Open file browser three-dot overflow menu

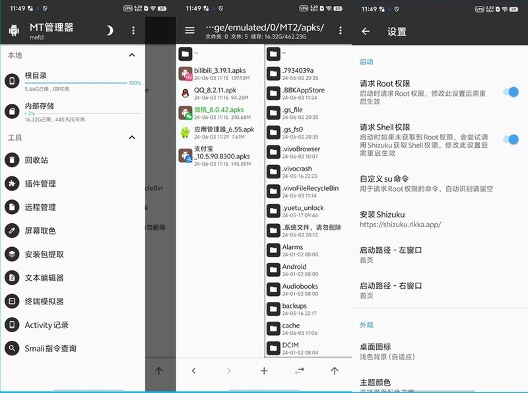[341, 30]
